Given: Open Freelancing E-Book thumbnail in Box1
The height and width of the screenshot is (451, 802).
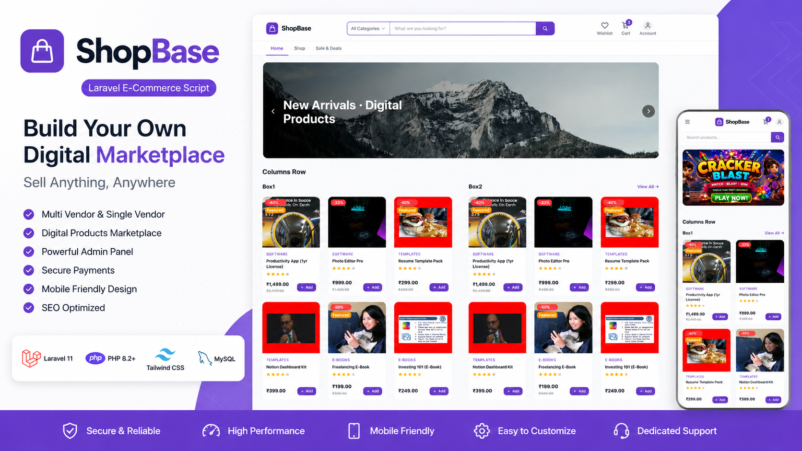Looking at the screenshot, I should pyautogui.click(x=357, y=328).
